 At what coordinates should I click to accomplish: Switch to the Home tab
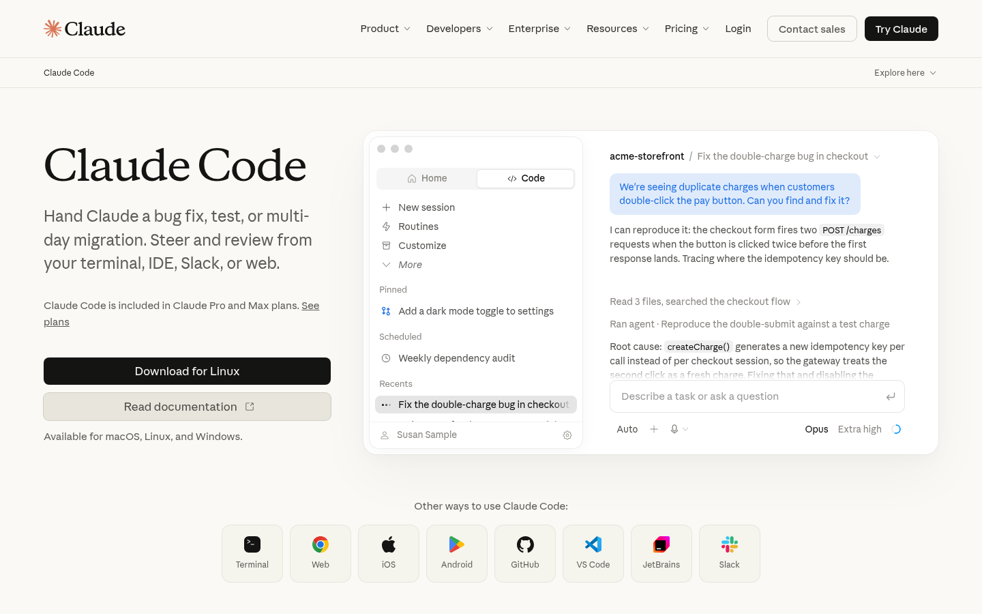tap(427, 178)
